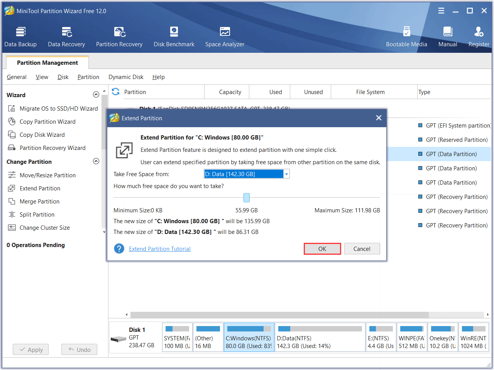The height and width of the screenshot is (370, 494).
Task: Choose Move/Resize Partition in sidebar
Action: 42,175
